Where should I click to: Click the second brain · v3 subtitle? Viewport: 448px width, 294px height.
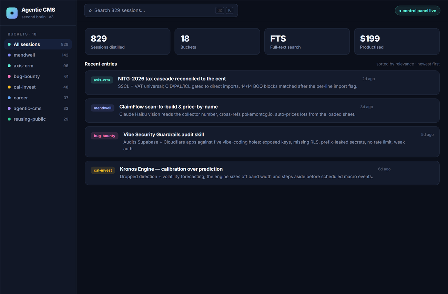38,17
